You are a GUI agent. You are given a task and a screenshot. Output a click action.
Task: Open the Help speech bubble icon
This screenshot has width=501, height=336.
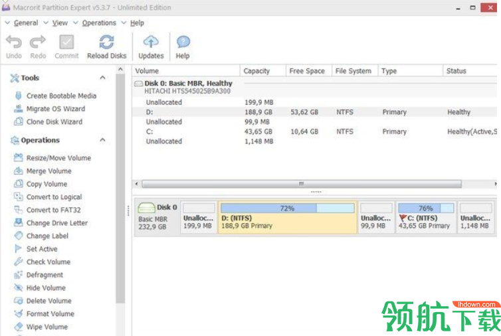(183, 42)
